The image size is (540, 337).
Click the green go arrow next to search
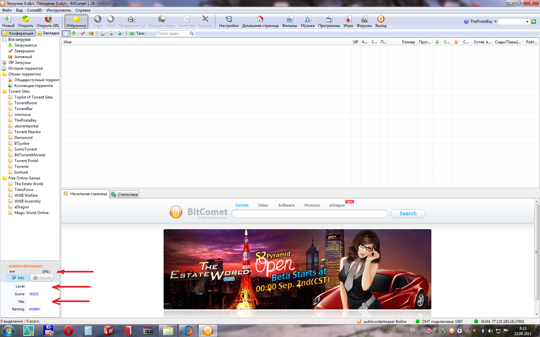tap(534, 22)
